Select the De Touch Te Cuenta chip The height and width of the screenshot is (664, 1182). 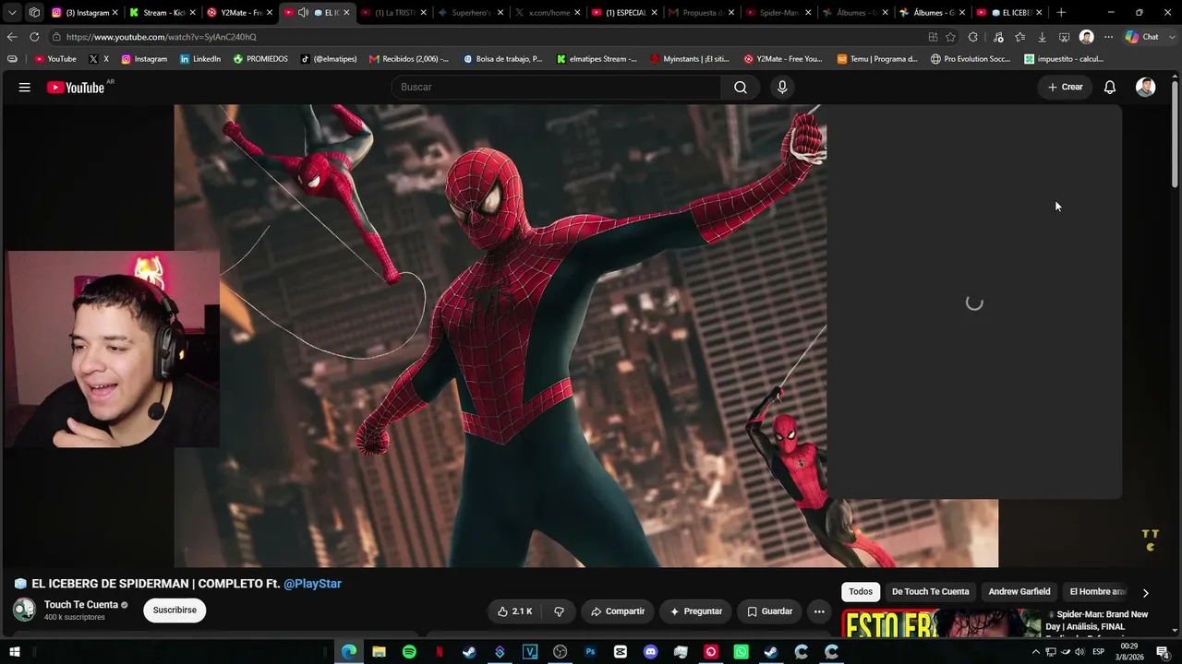click(x=930, y=592)
